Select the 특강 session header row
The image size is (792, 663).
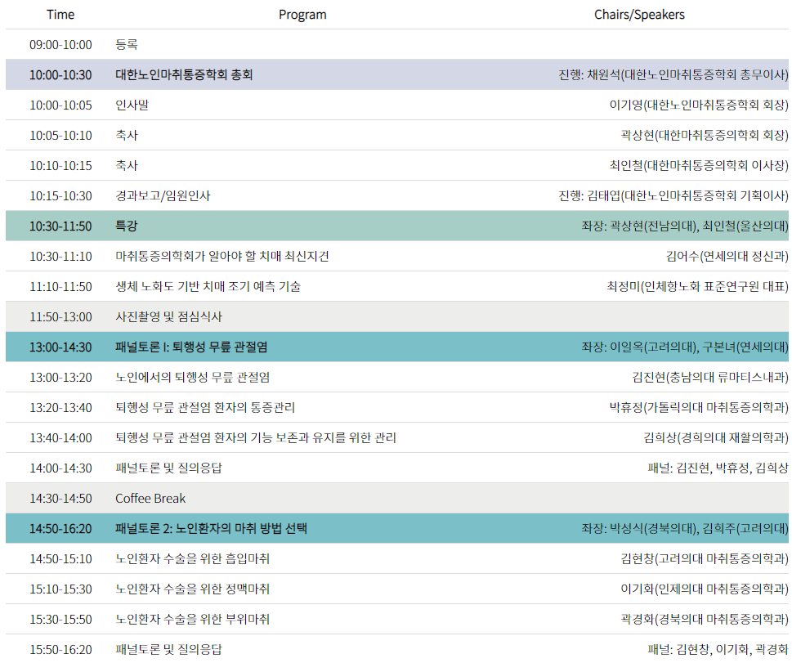[397, 226]
